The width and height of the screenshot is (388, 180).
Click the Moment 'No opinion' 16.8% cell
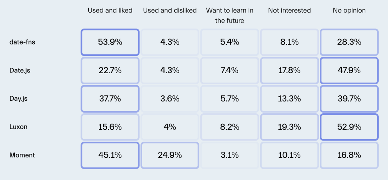click(x=349, y=155)
